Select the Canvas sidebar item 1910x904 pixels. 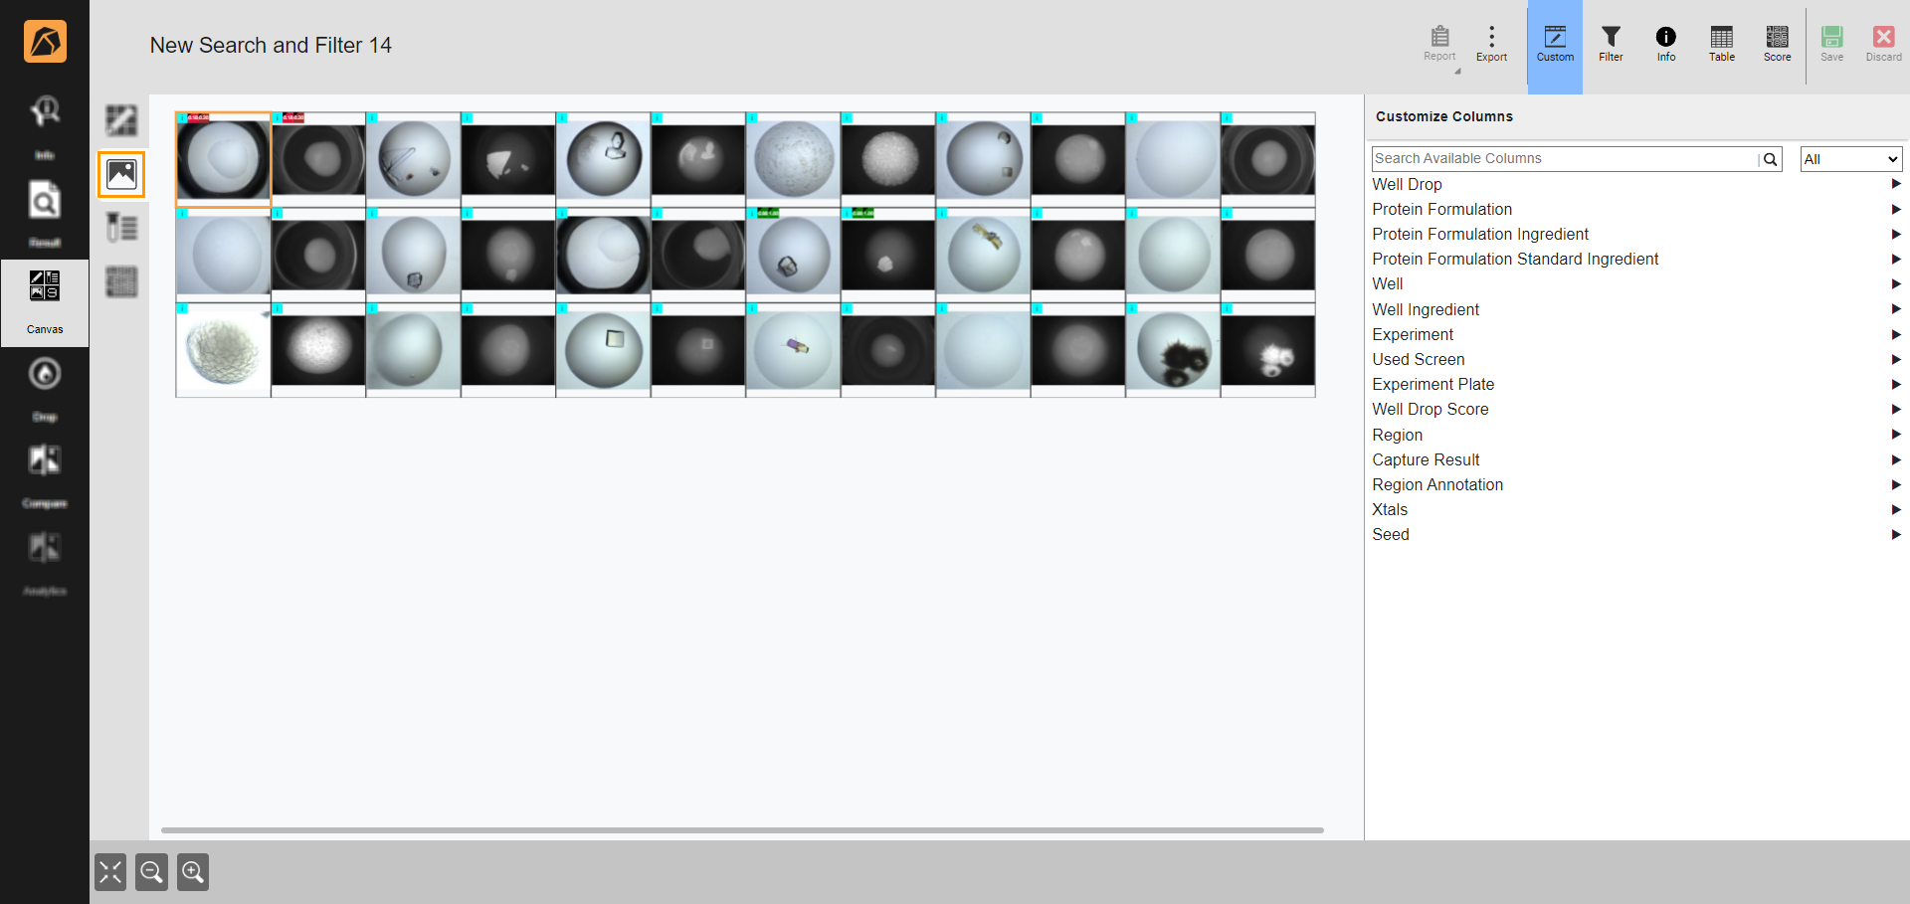click(x=45, y=302)
